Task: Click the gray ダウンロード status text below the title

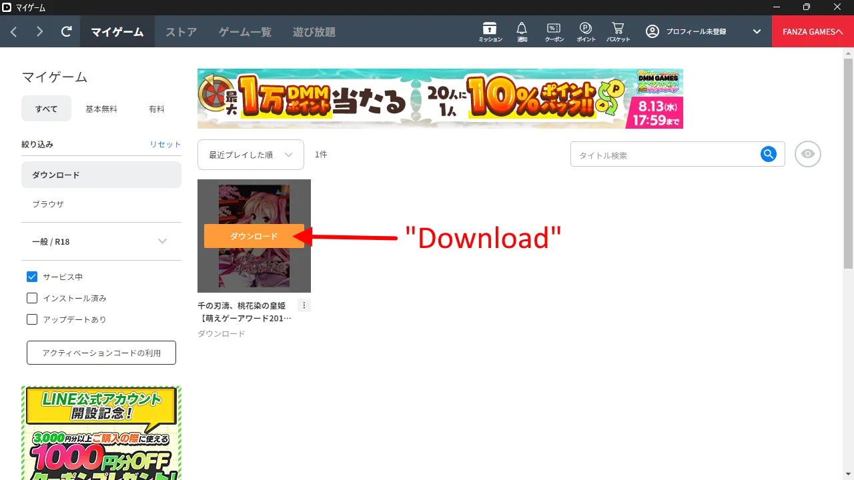Action: pyautogui.click(x=222, y=333)
